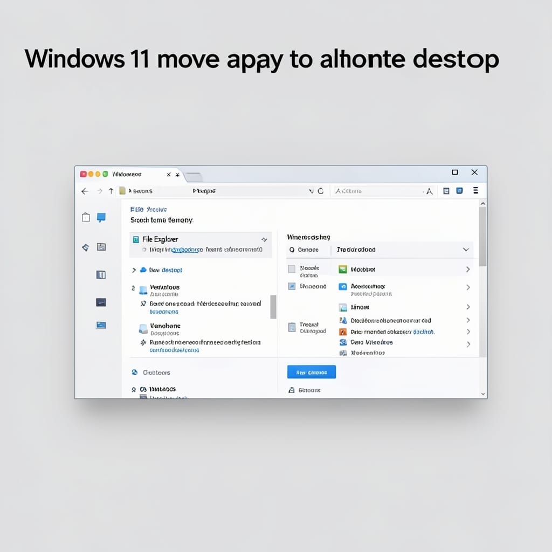Click the globe icon beside Grootoors

134,372
